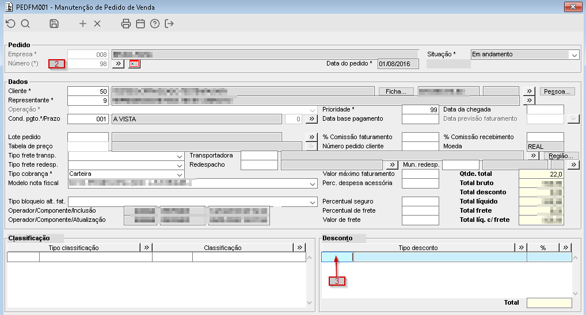The image size is (586, 315).
Task: Click the Valor de frete field
Action: (x=420, y=220)
